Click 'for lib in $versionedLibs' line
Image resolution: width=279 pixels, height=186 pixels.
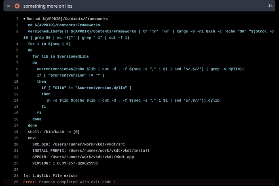click(x=61, y=57)
